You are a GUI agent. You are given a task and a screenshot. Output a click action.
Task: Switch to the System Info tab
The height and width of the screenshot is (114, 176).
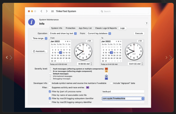pos(57,28)
